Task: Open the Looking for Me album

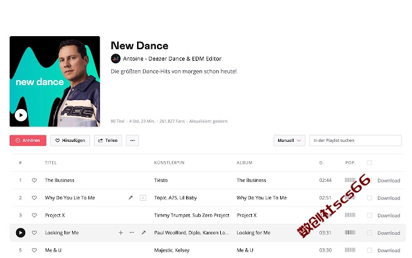Action: [x=253, y=233]
